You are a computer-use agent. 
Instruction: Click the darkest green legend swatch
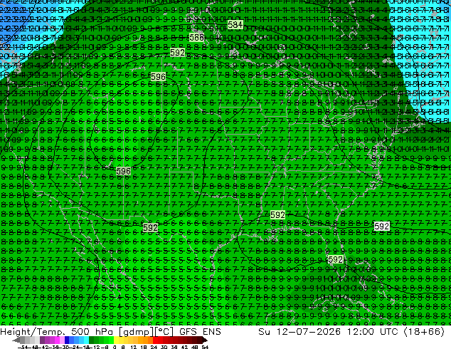[x=92, y=340]
